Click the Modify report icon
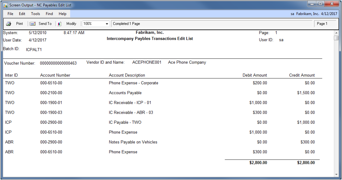Image resolution: width=342 pixels, height=180 pixels. (x=60, y=24)
